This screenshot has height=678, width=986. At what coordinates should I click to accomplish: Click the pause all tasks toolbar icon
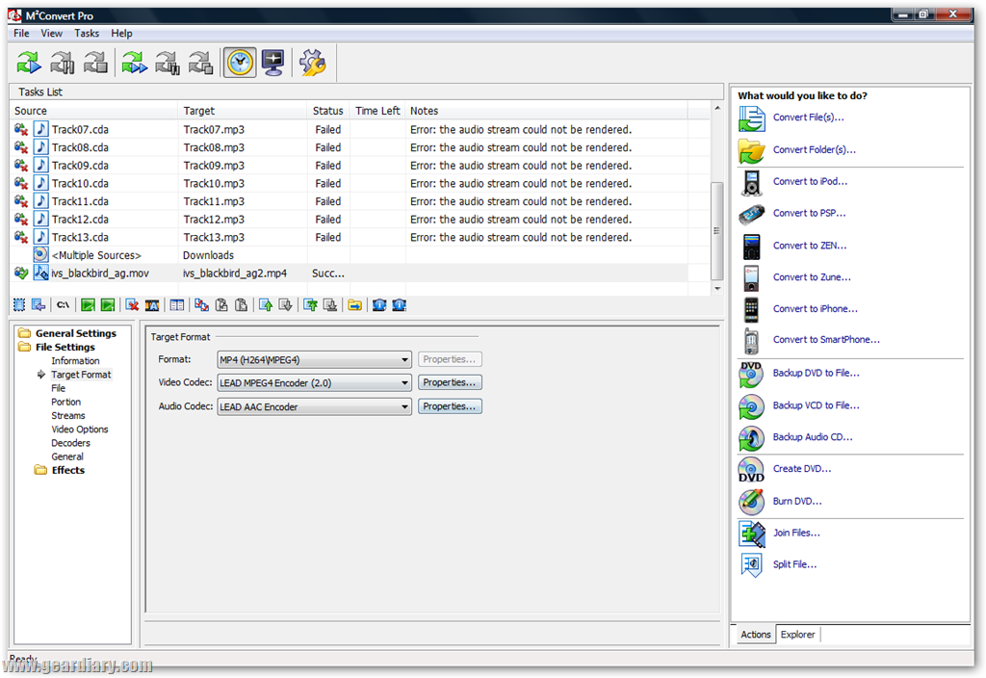(168, 63)
